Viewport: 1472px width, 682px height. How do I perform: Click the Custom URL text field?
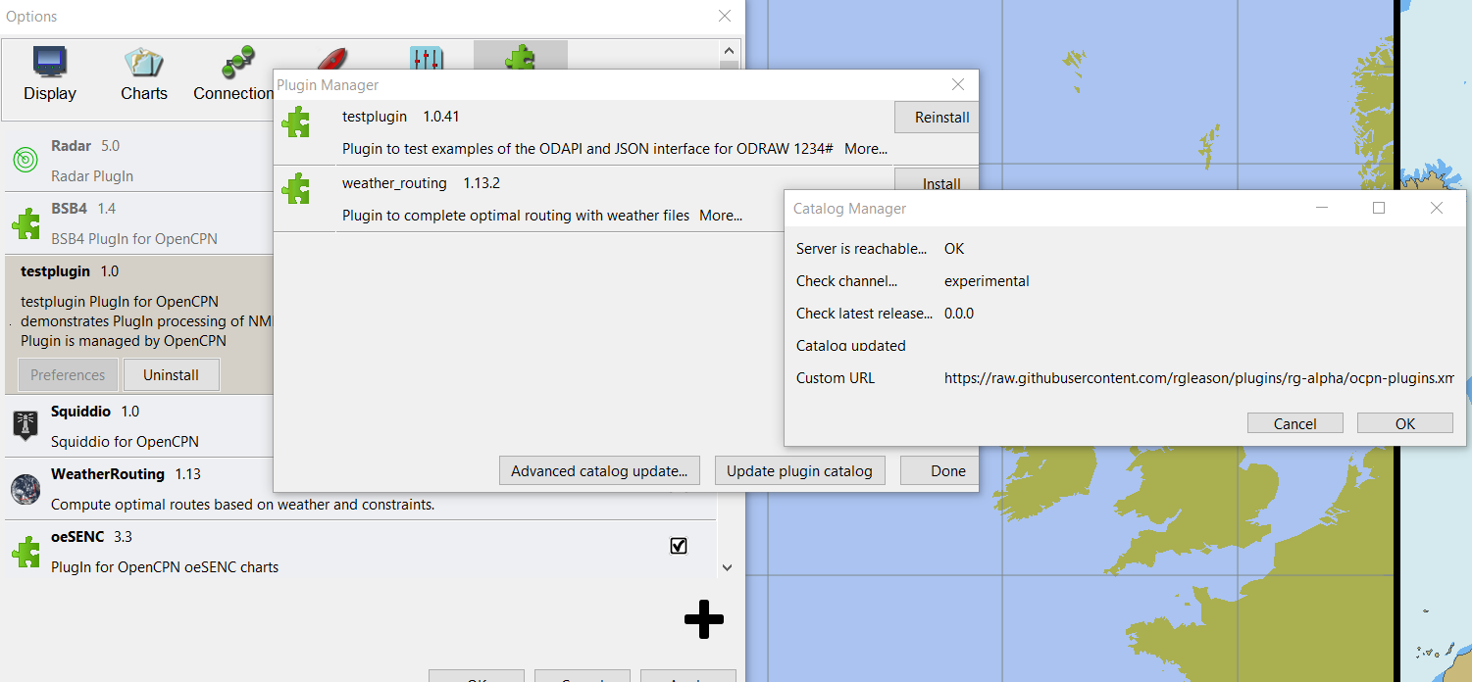click(x=1198, y=378)
